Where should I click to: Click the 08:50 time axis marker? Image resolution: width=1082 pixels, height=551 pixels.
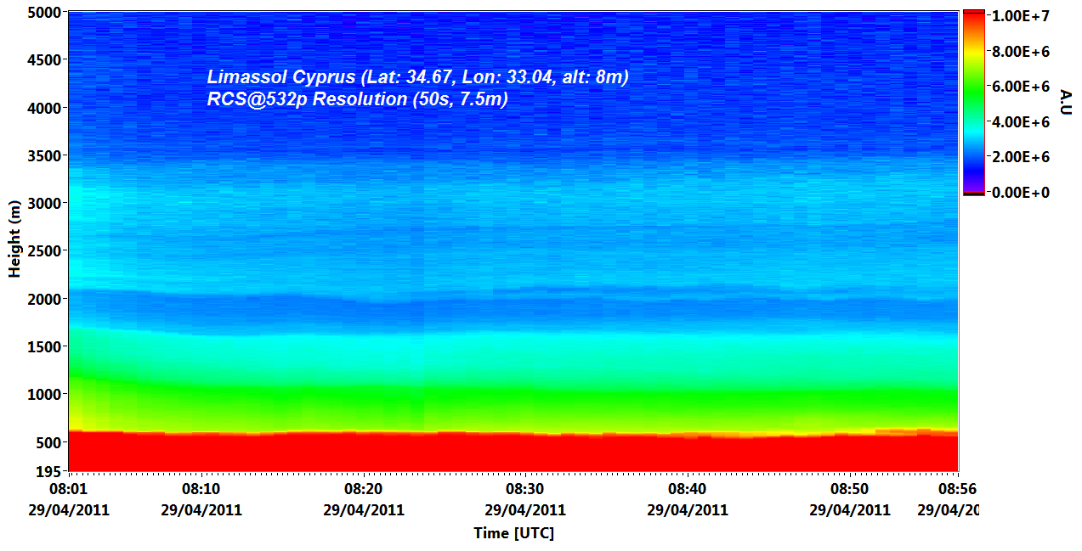[x=849, y=490]
